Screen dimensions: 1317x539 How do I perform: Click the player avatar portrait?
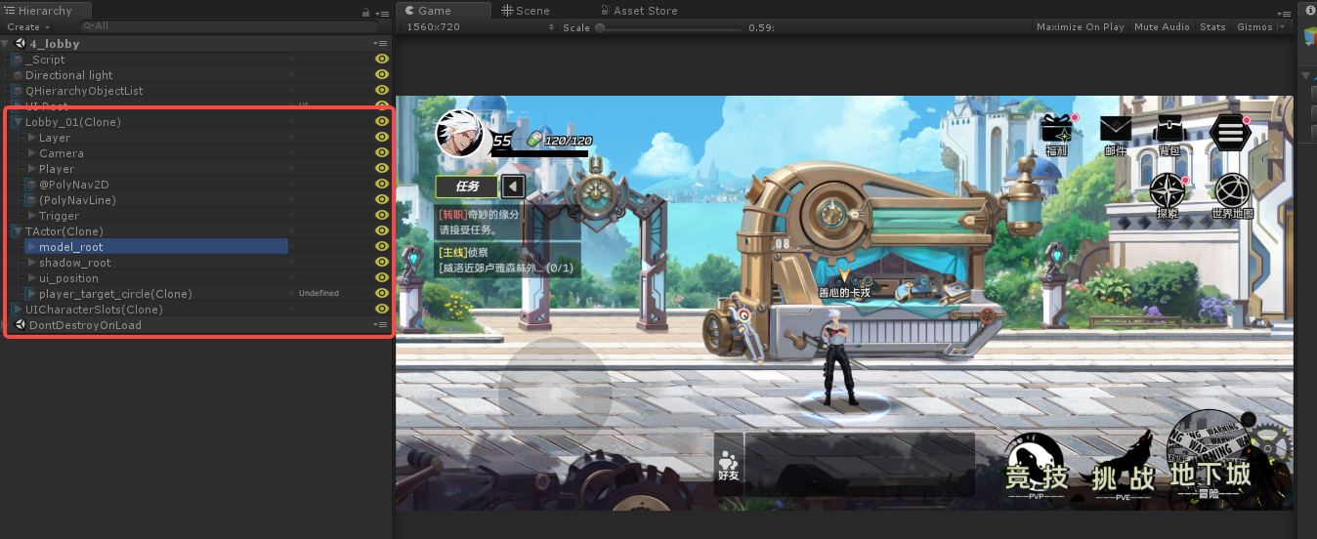click(x=460, y=134)
